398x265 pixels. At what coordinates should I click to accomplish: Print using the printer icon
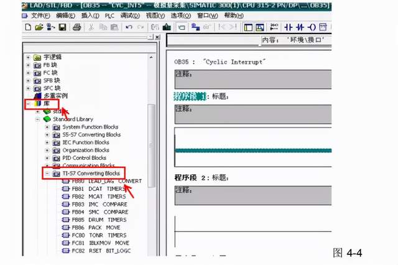[x=77, y=27]
